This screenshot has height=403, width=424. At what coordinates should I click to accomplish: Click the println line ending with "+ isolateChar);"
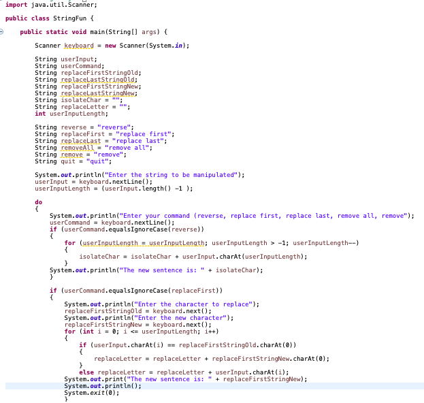click(156, 270)
